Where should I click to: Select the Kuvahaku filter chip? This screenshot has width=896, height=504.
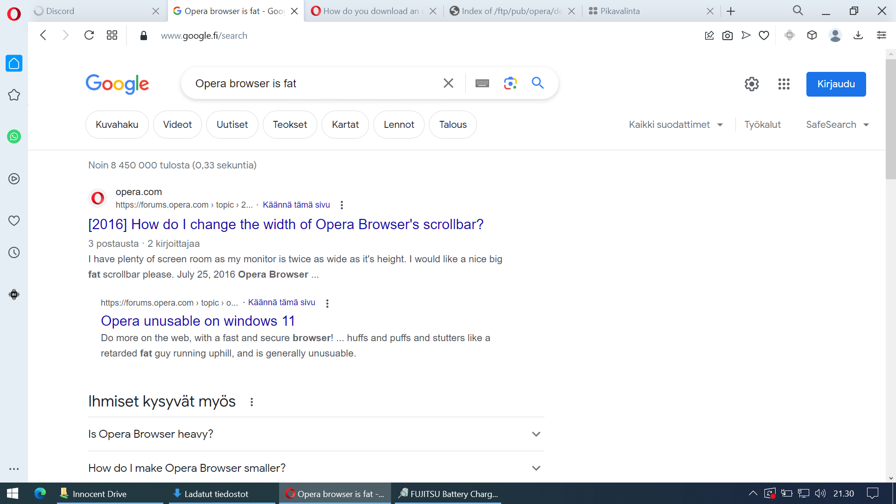(x=117, y=125)
